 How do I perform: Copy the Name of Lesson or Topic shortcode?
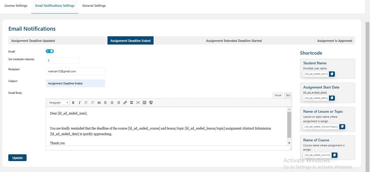click(x=342, y=127)
